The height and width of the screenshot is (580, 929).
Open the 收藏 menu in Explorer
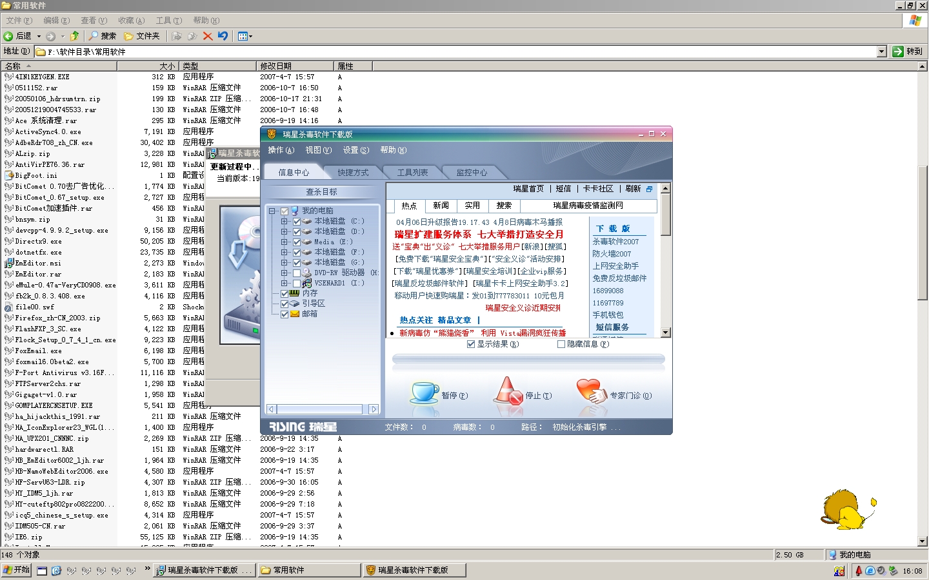(x=131, y=21)
